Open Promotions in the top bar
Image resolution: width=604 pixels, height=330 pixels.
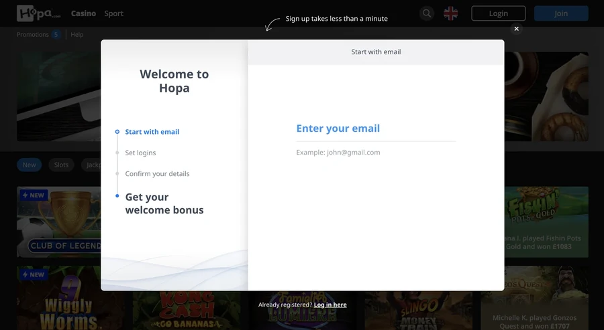tap(33, 35)
